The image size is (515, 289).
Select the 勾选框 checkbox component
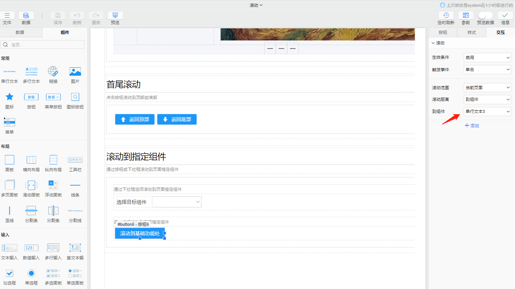click(x=9, y=273)
